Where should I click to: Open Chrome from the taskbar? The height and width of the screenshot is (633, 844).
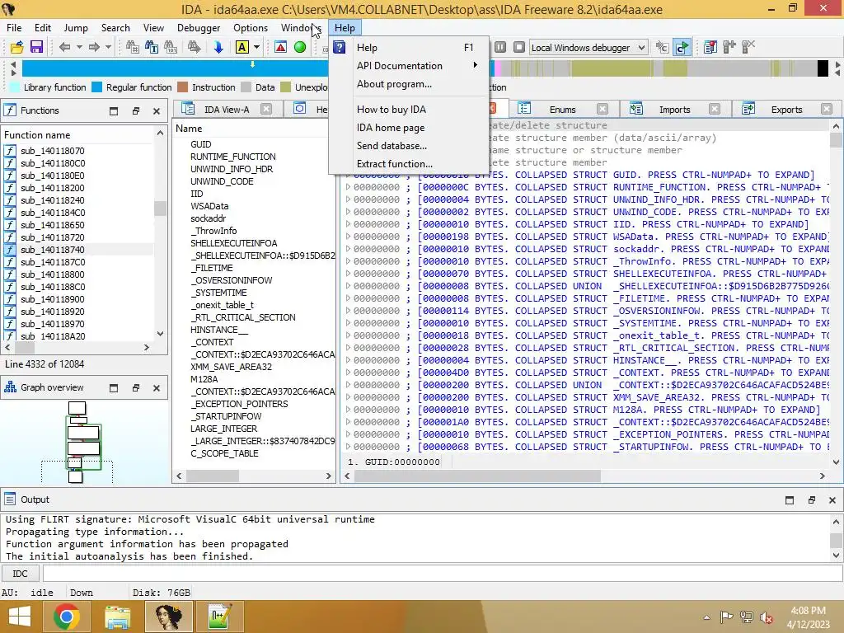point(67,617)
